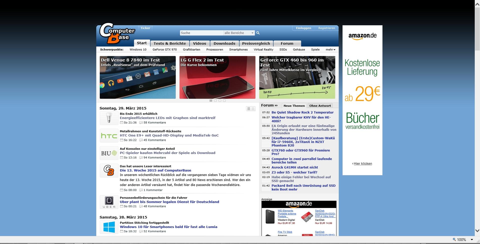Click the vertical scrollbar down arrow
Viewport: 480px width, 244px height.
(477, 231)
